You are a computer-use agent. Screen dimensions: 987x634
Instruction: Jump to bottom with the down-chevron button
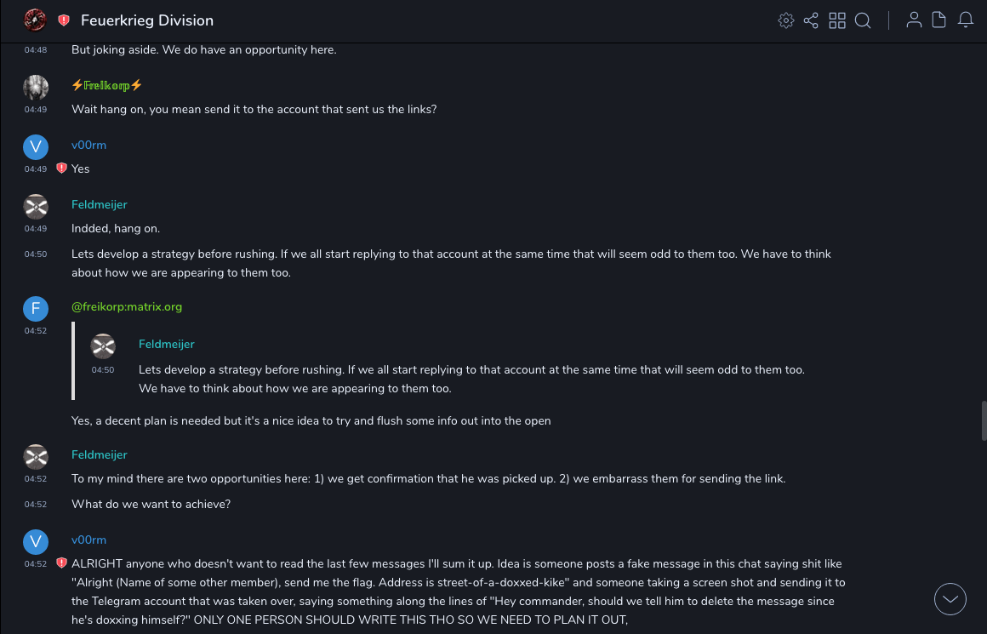click(x=950, y=599)
